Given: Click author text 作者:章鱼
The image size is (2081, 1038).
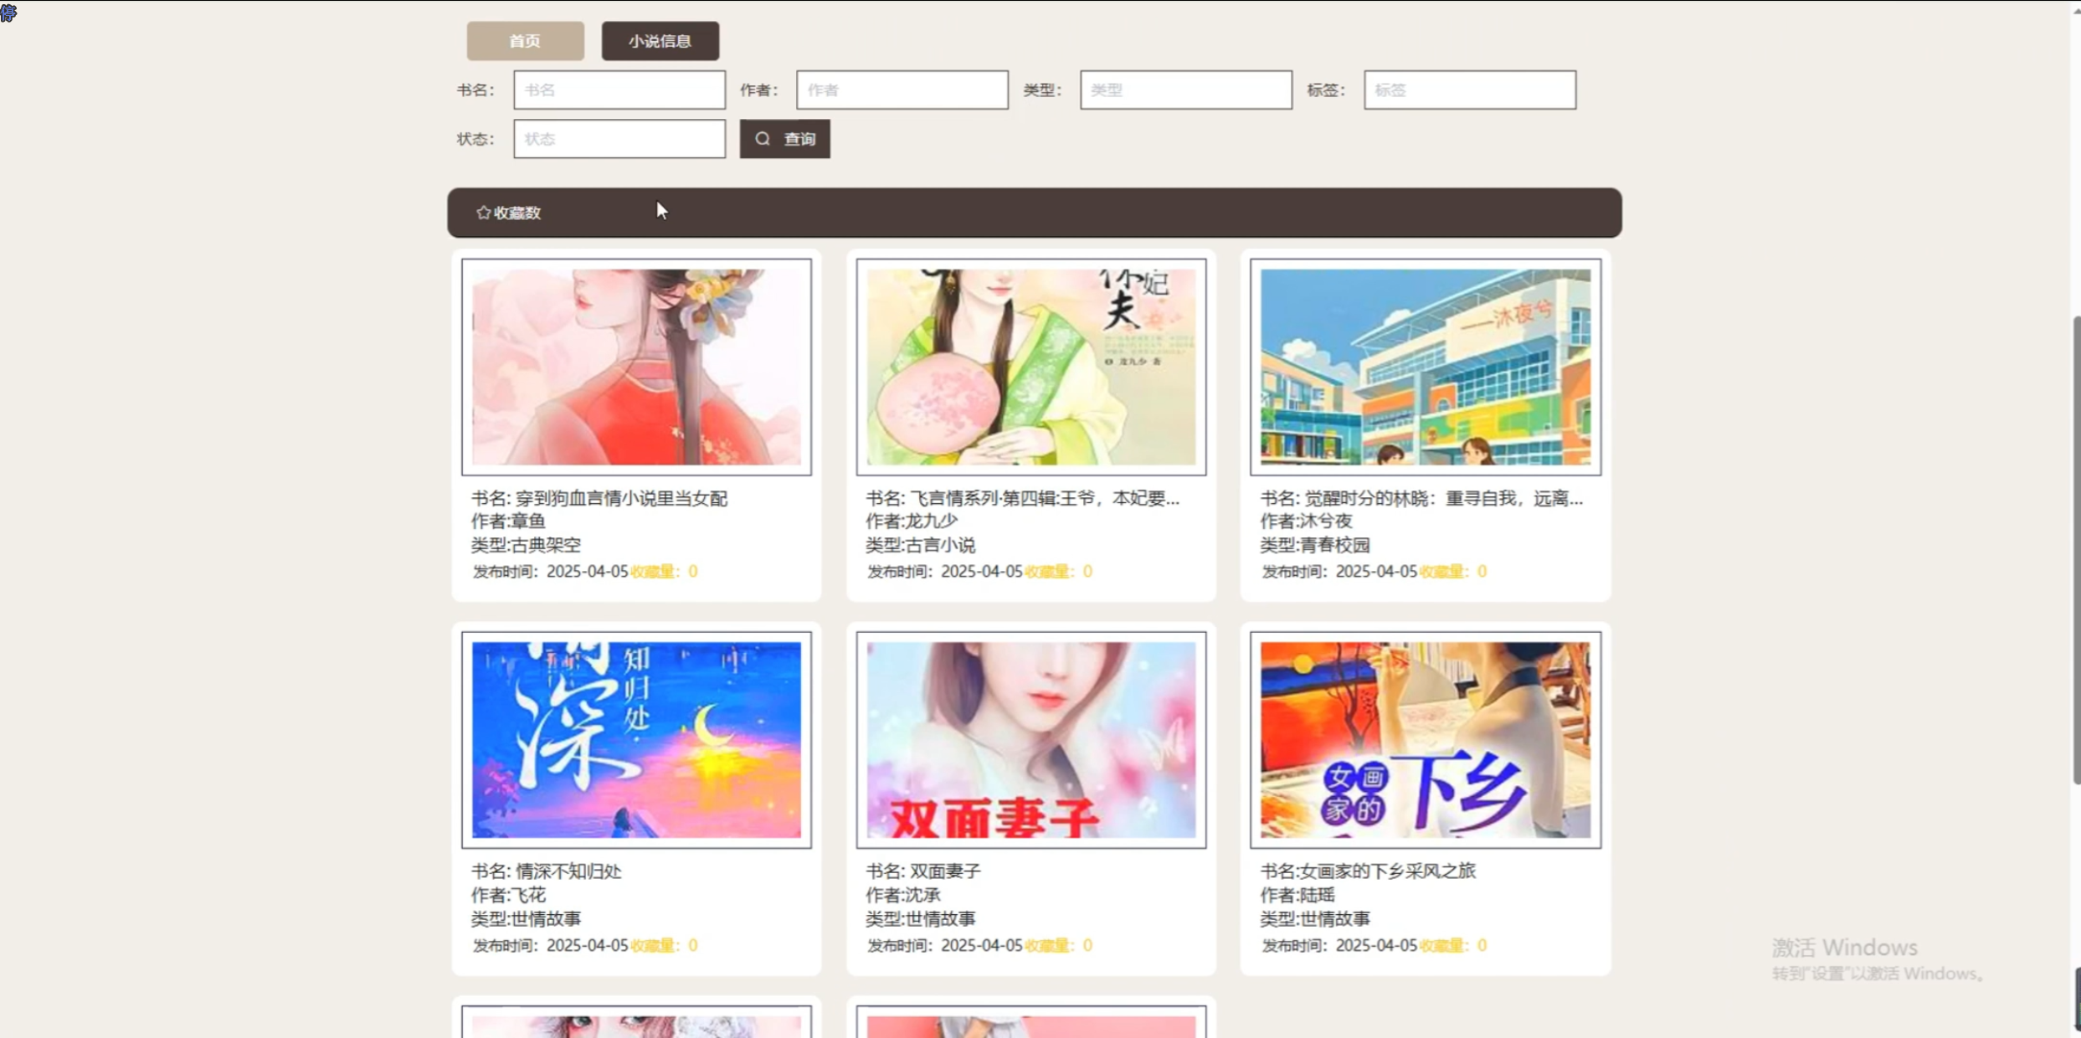Looking at the screenshot, I should [x=508, y=522].
